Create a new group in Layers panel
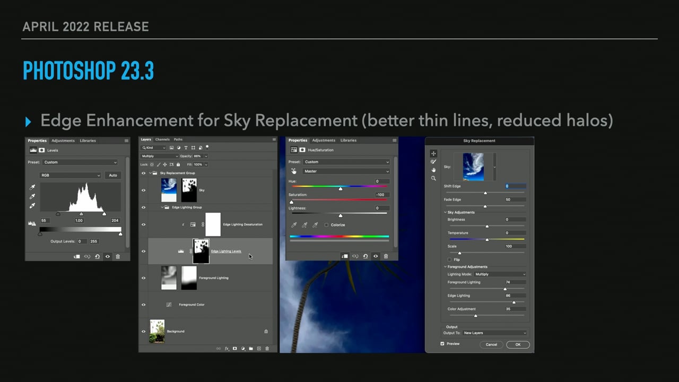The width and height of the screenshot is (679, 382). pos(251,349)
